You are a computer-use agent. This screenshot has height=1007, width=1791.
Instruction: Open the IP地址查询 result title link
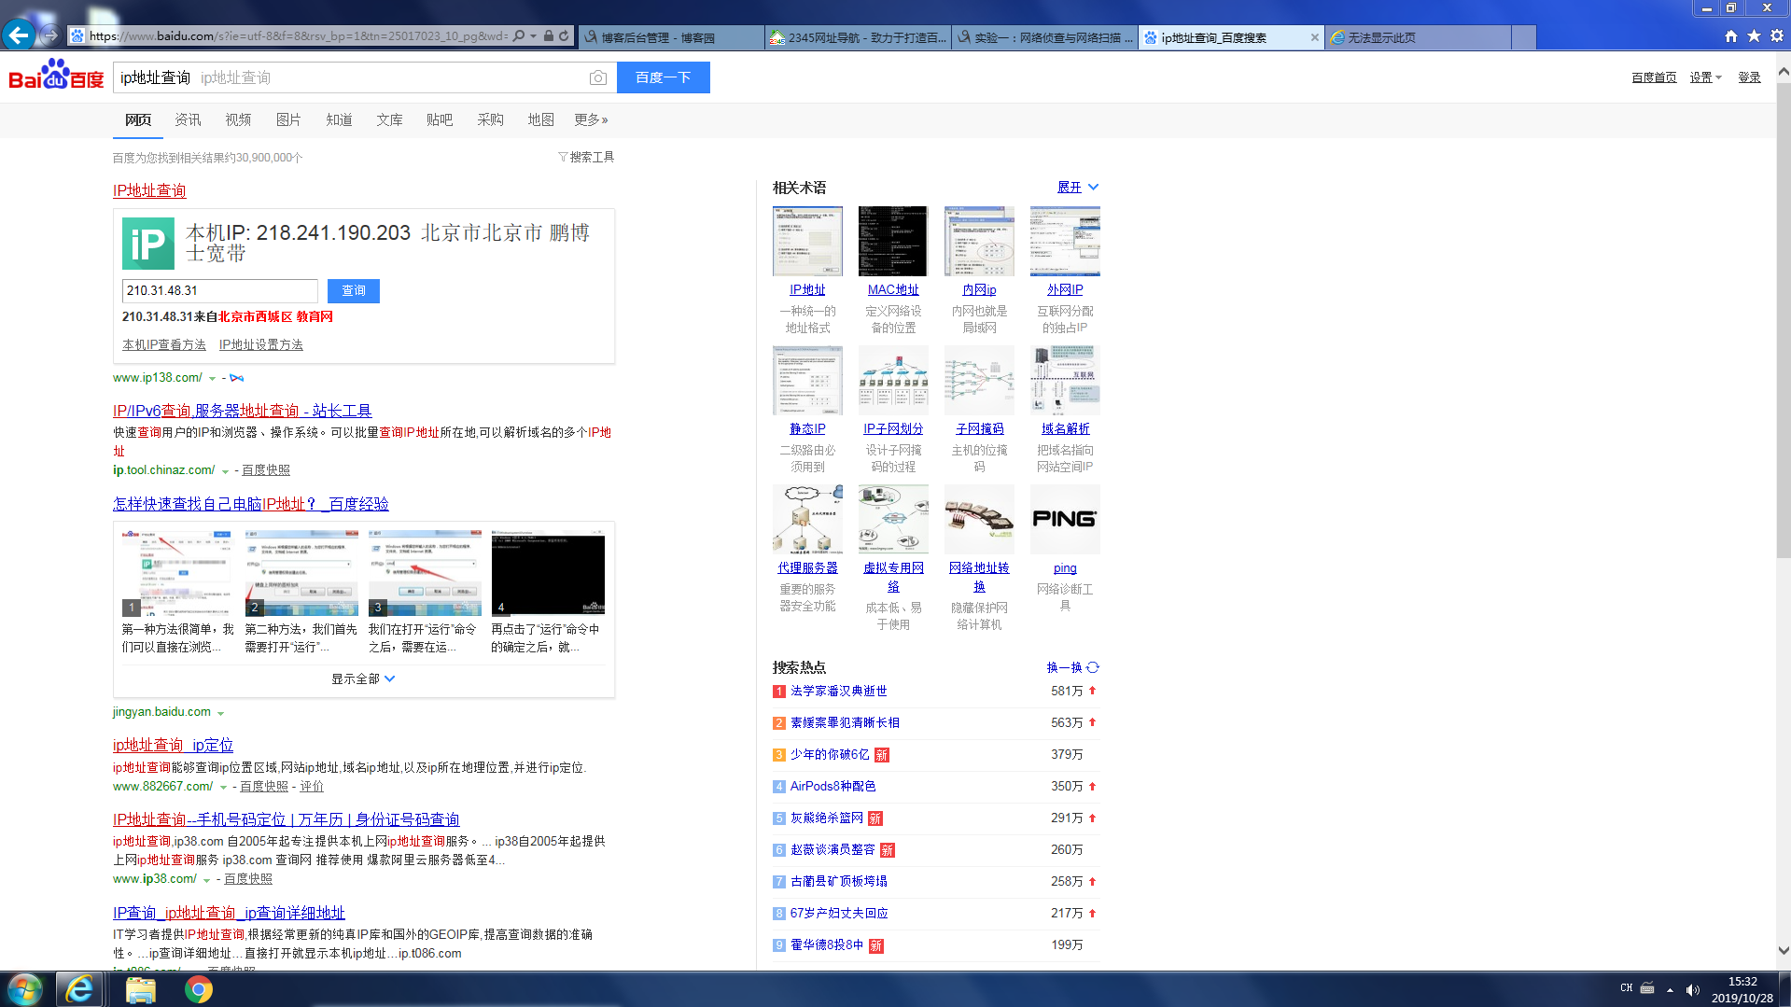pyautogui.click(x=149, y=190)
